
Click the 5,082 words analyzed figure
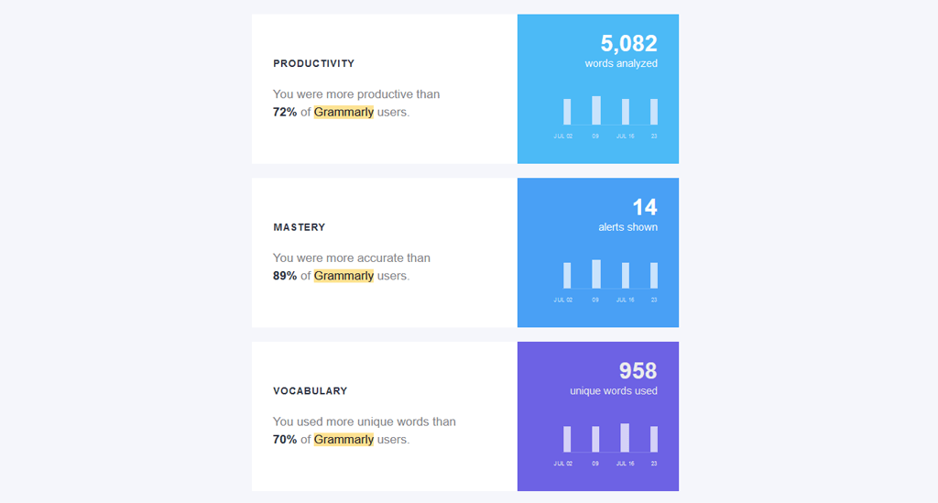[x=628, y=43]
